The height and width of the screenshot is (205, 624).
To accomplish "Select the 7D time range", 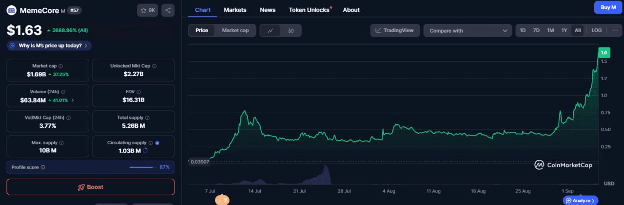I will point(536,30).
